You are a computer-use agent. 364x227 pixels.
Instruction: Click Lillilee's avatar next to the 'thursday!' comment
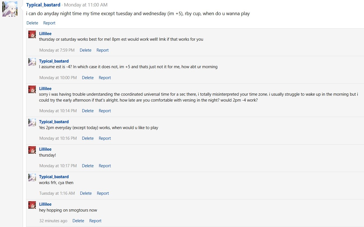pyautogui.click(x=32, y=150)
